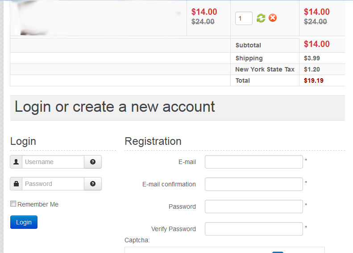Enable the Remember Me checkbox
Viewport: 353px width, 253px height.
tap(13, 204)
